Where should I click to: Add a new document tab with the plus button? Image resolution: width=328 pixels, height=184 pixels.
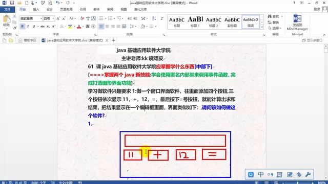(x=113, y=40)
